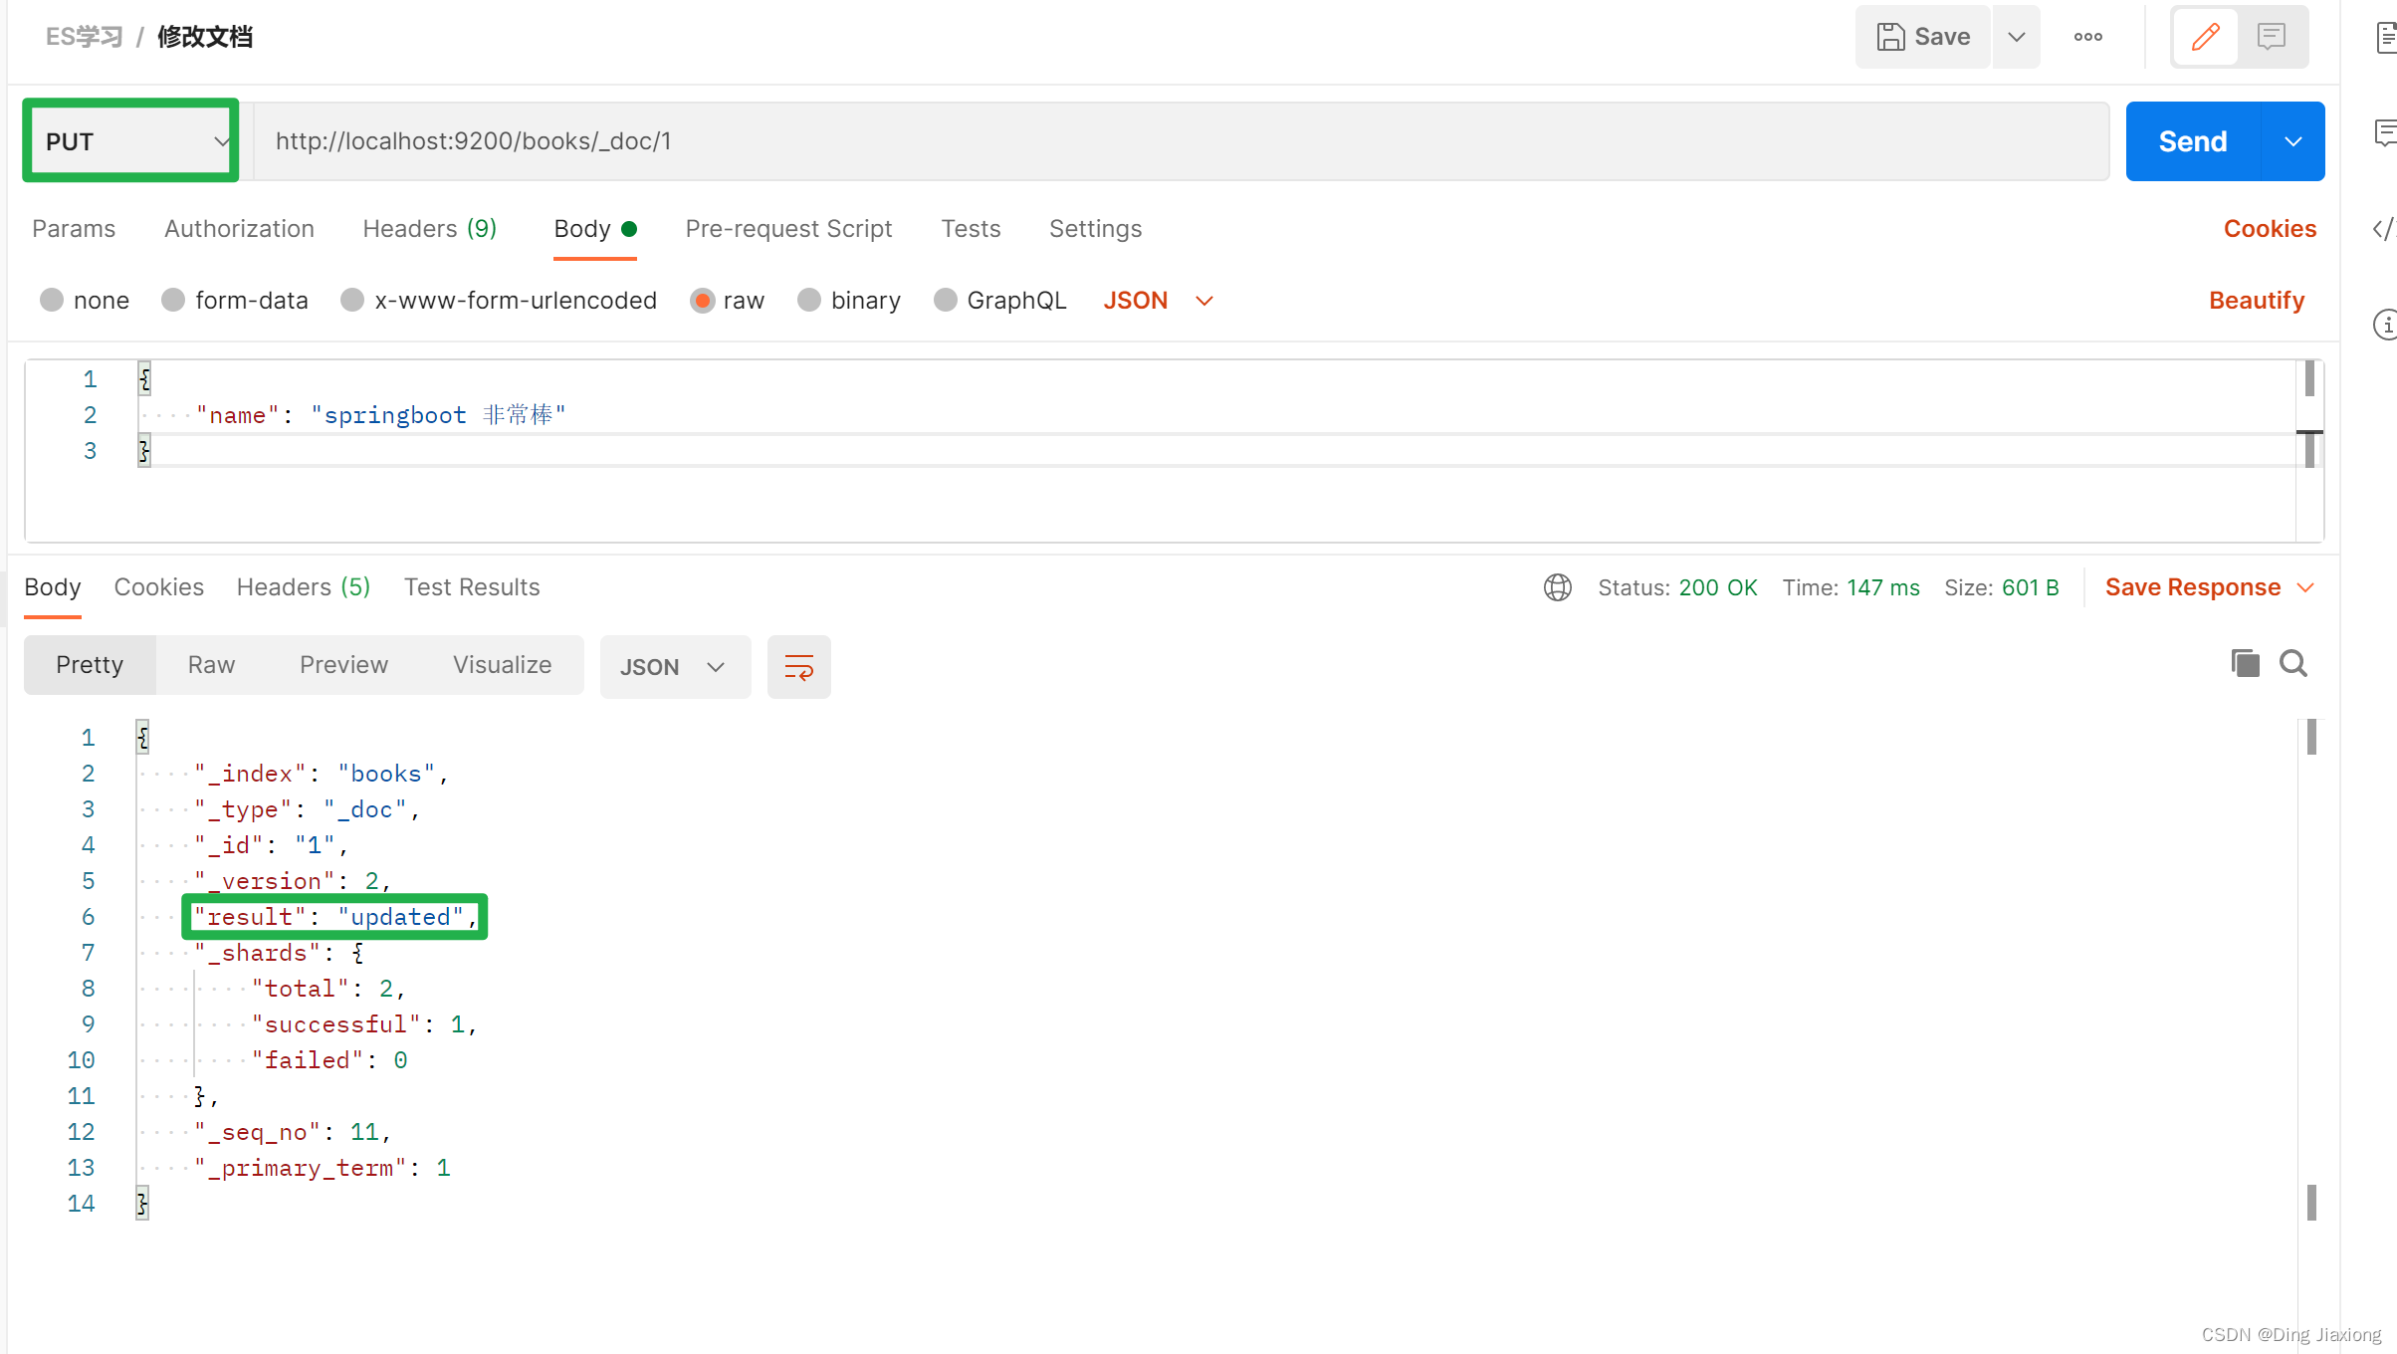Select the response Body tab

coord(53,587)
